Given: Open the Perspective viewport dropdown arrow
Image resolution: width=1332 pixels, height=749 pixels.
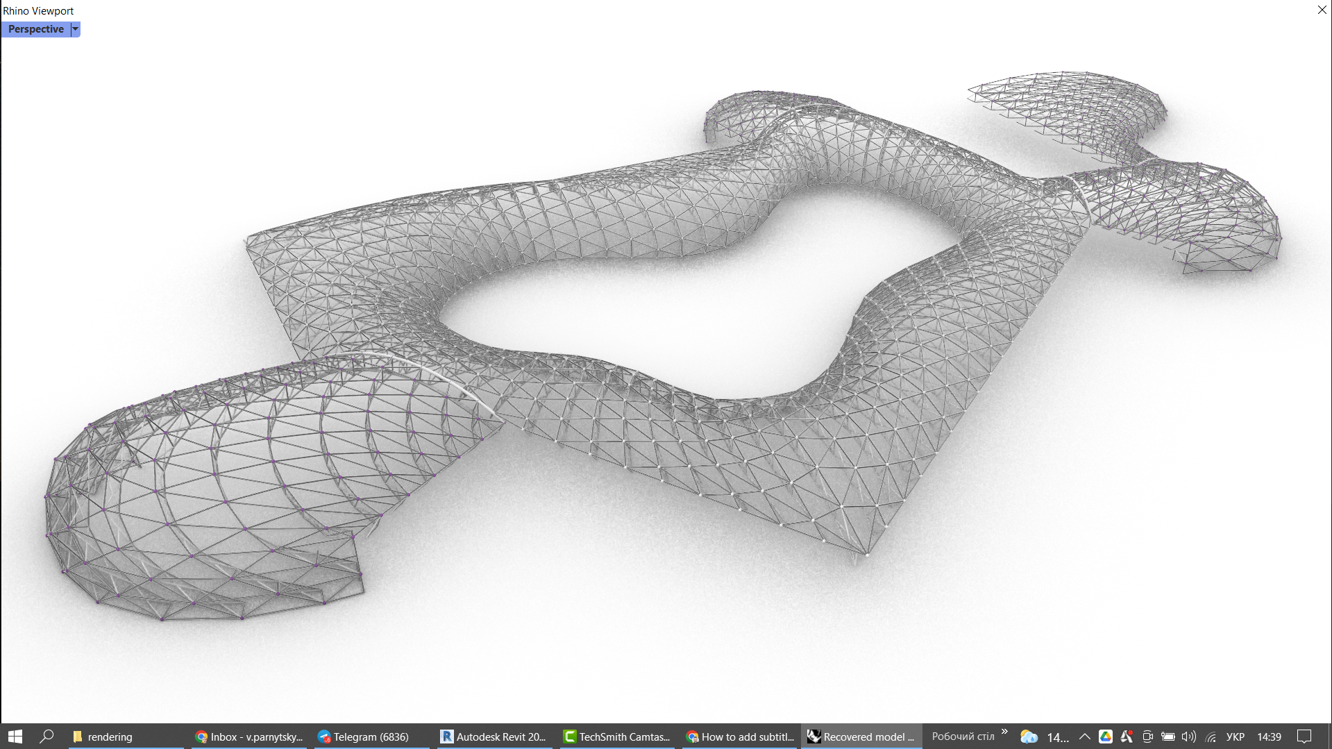Looking at the screenshot, I should [x=75, y=29].
